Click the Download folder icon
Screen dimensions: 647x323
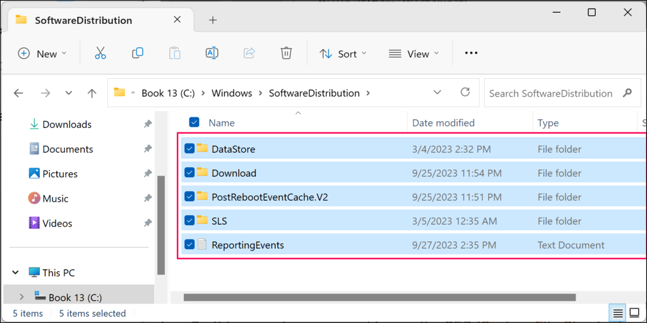tap(202, 172)
